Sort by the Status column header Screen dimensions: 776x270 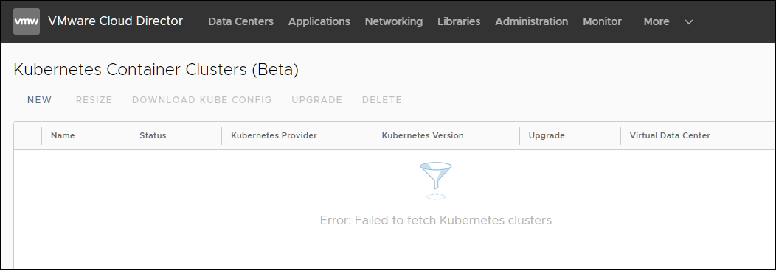click(x=153, y=135)
